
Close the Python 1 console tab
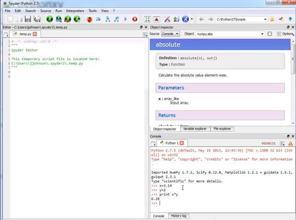(182, 143)
